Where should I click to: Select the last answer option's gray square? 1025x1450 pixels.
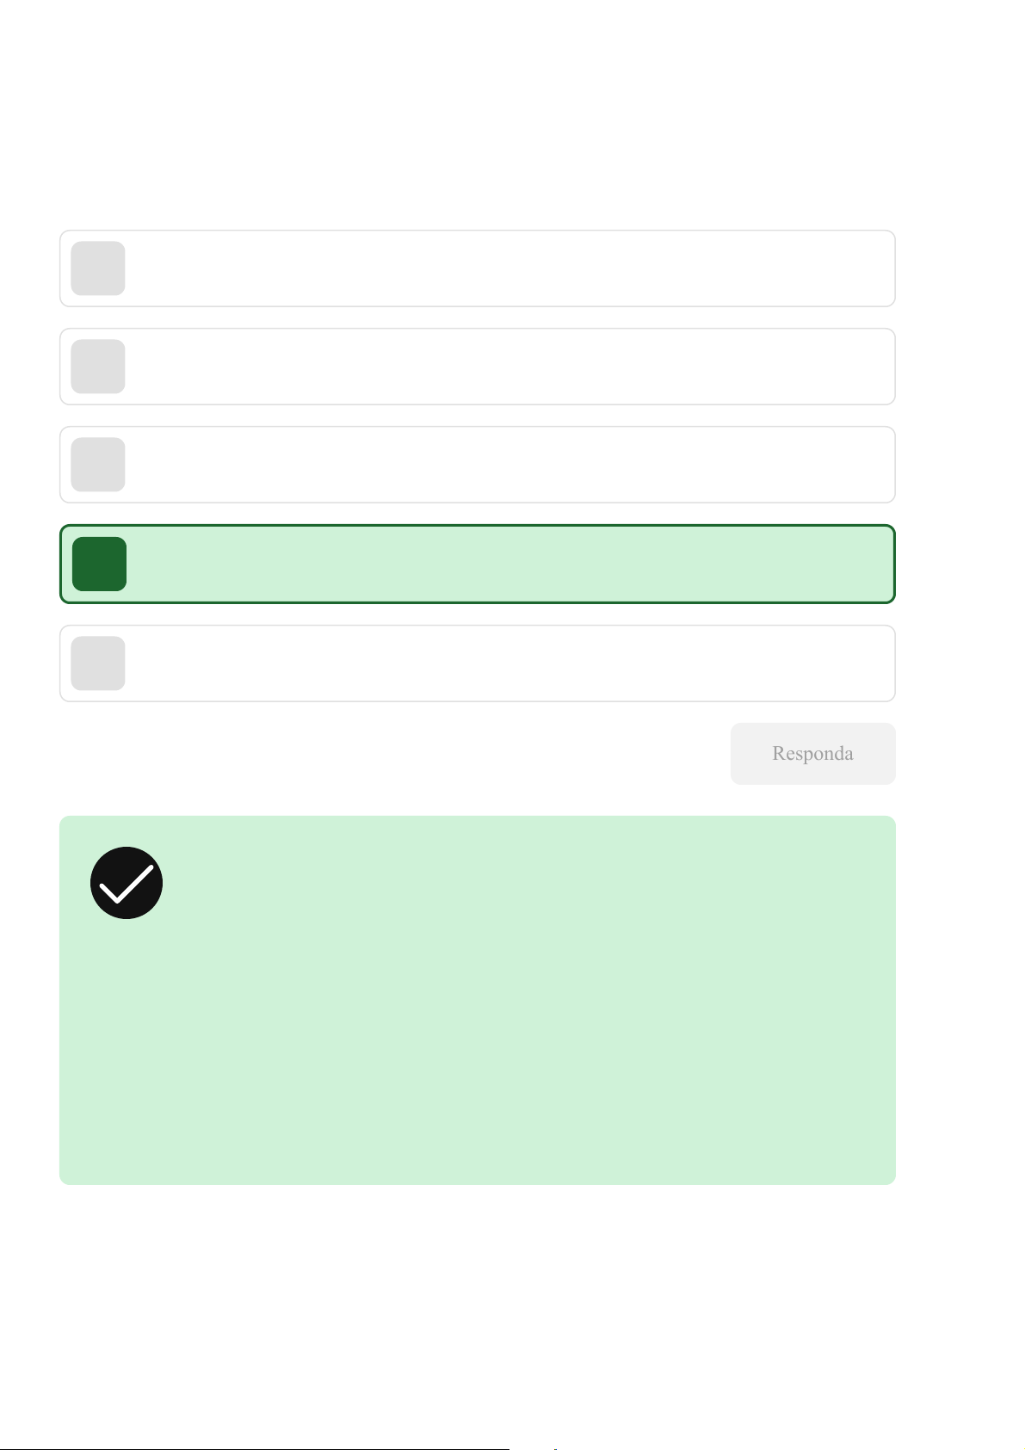pos(98,663)
